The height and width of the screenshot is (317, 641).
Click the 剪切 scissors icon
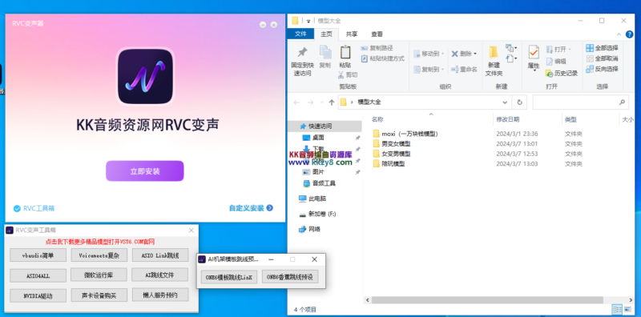341,74
